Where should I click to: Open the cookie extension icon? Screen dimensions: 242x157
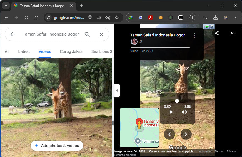tap(161, 18)
